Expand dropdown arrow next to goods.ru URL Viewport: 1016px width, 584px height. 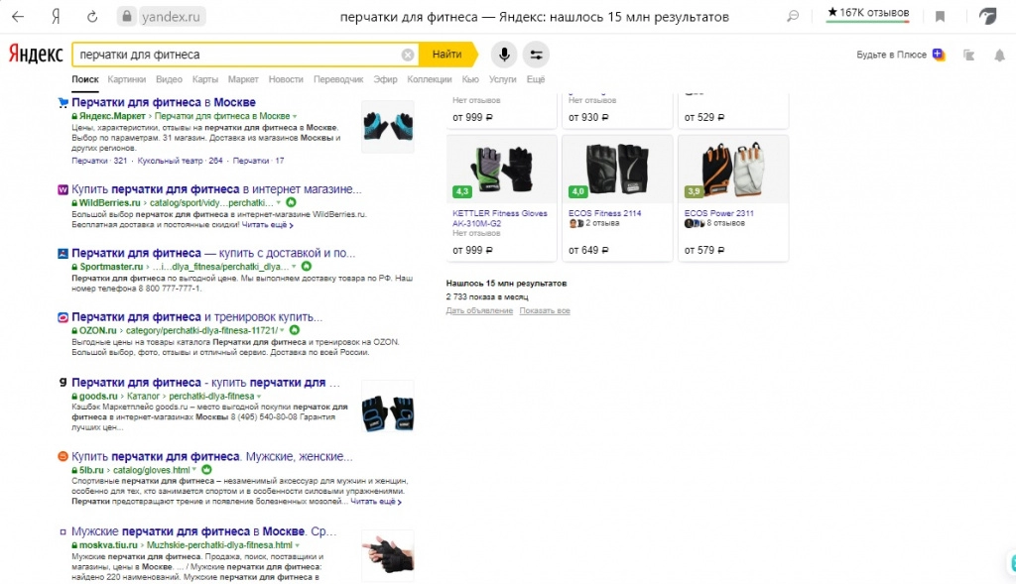[259, 397]
